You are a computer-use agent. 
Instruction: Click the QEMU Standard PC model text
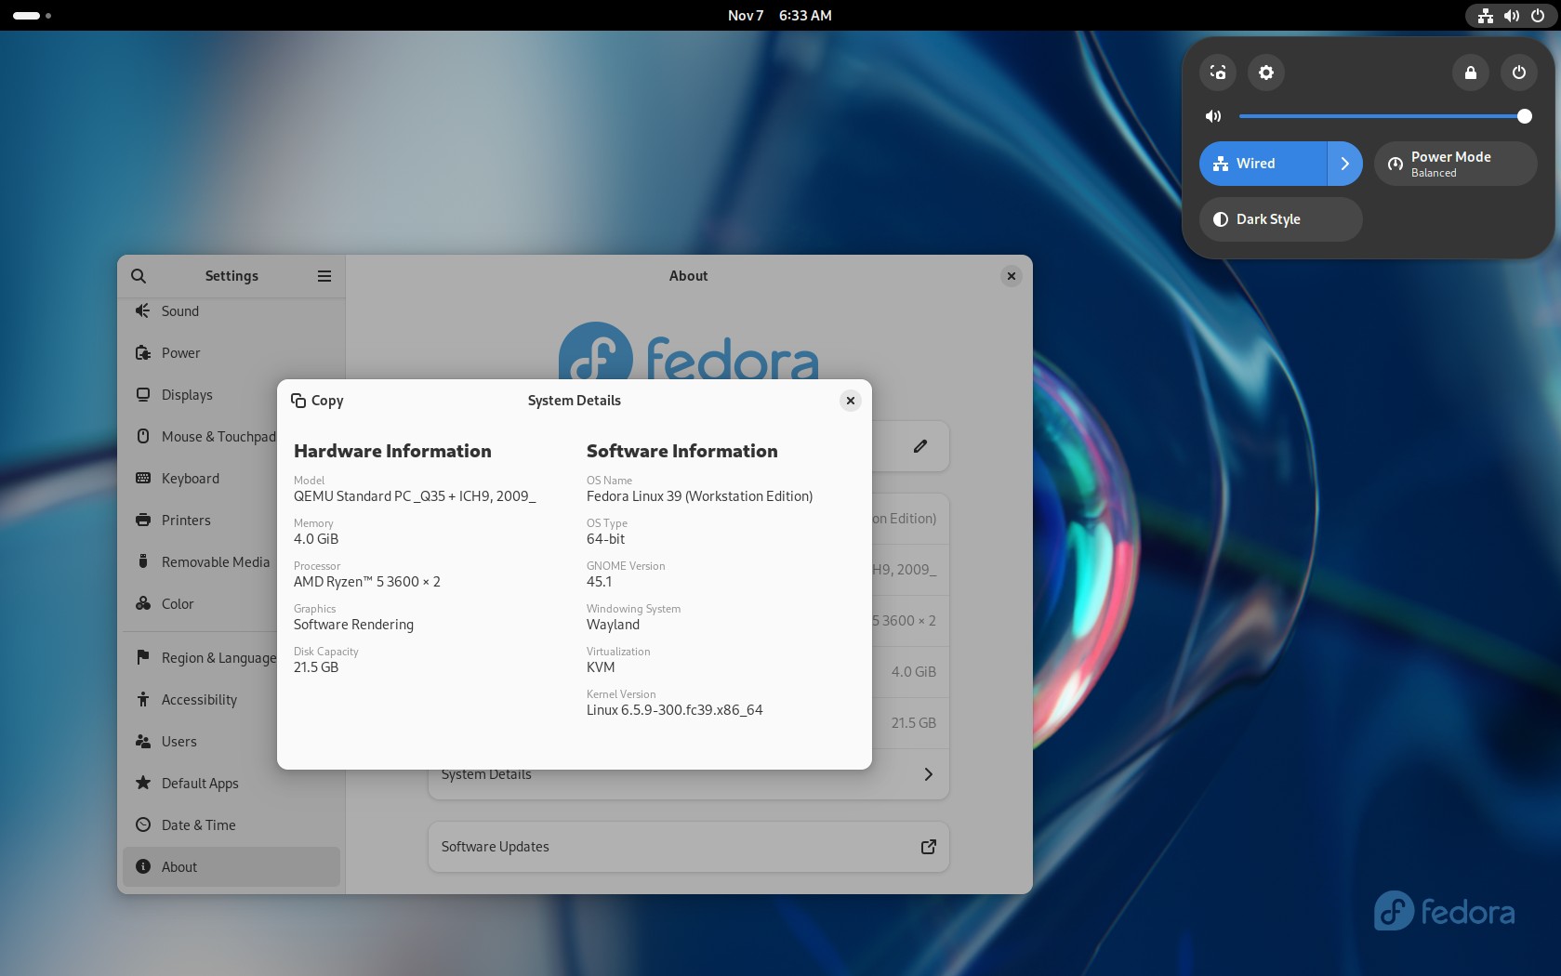[x=415, y=496]
